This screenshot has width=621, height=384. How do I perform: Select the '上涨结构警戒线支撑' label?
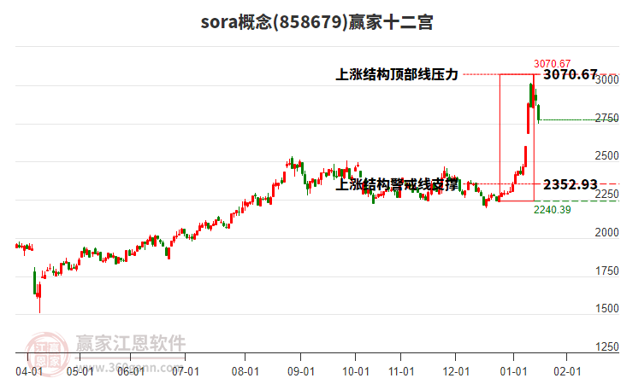tap(397, 184)
